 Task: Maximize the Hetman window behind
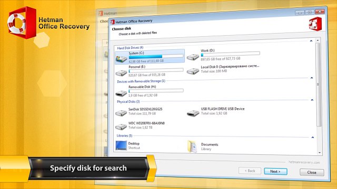point(310,12)
